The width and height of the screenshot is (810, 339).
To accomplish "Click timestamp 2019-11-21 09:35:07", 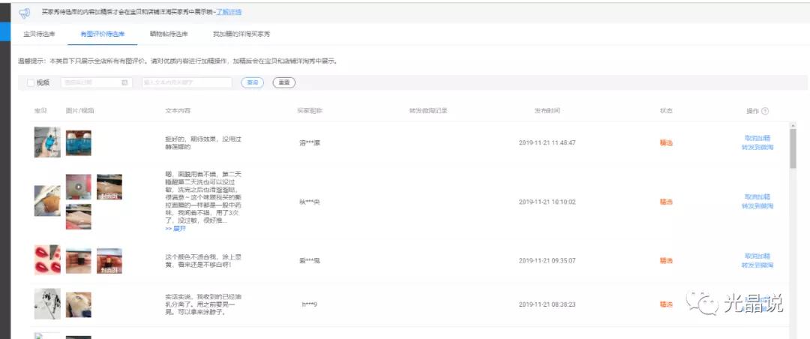I will pyautogui.click(x=547, y=260).
